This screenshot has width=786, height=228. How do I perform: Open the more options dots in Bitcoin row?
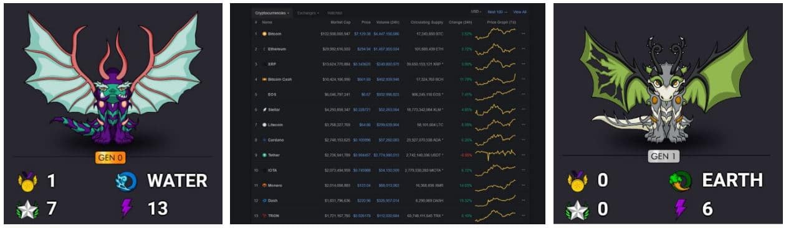point(524,34)
